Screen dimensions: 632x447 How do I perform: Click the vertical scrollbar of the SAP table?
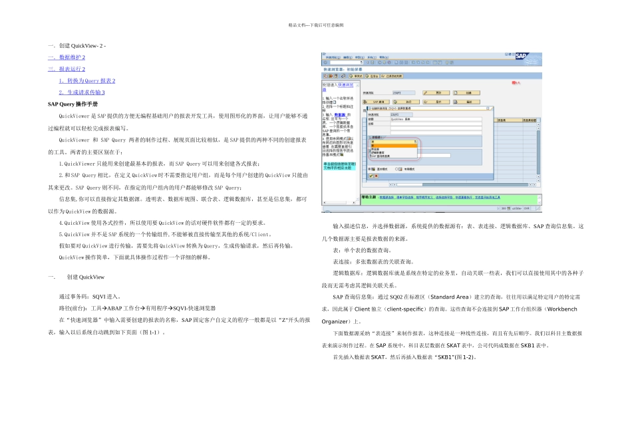[538, 152]
